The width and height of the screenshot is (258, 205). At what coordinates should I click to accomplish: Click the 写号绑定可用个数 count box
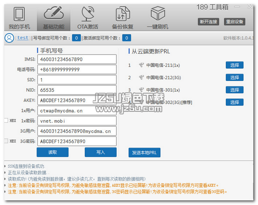point(76,38)
